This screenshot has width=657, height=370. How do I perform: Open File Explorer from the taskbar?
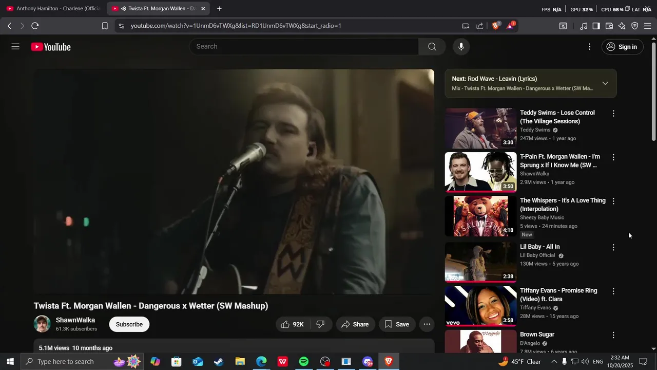click(x=240, y=362)
